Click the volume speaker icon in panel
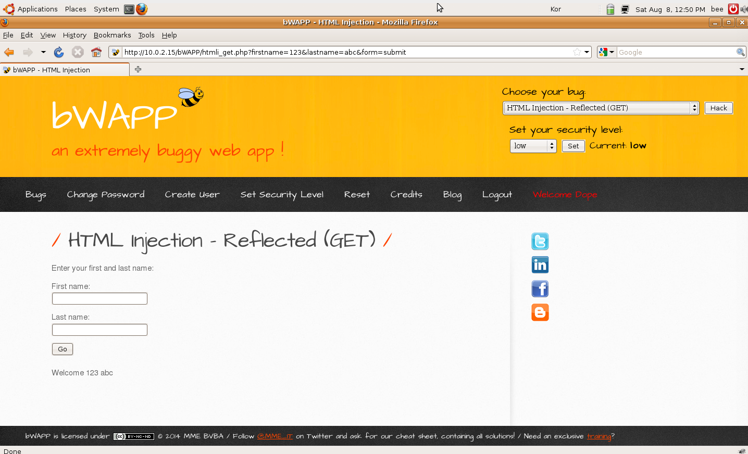Image resolution: width=748 pixels, height=454 pixels. 744,9
